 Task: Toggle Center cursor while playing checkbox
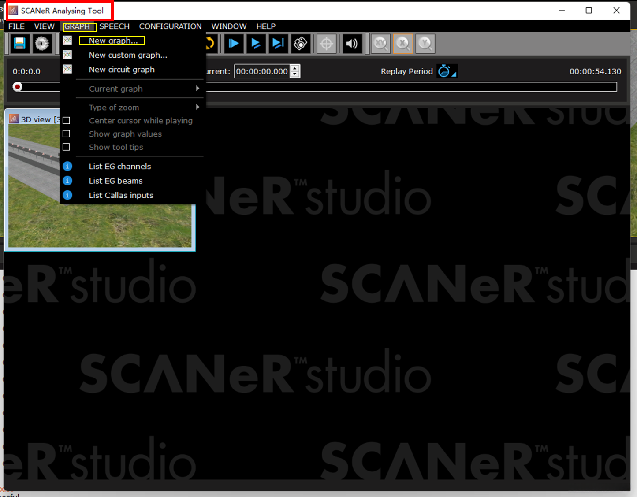(67, 121)
